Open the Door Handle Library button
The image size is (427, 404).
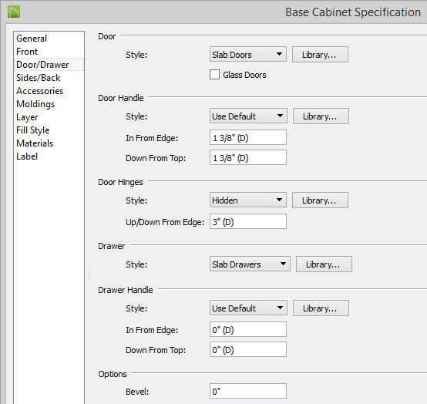tap(321, 116)
